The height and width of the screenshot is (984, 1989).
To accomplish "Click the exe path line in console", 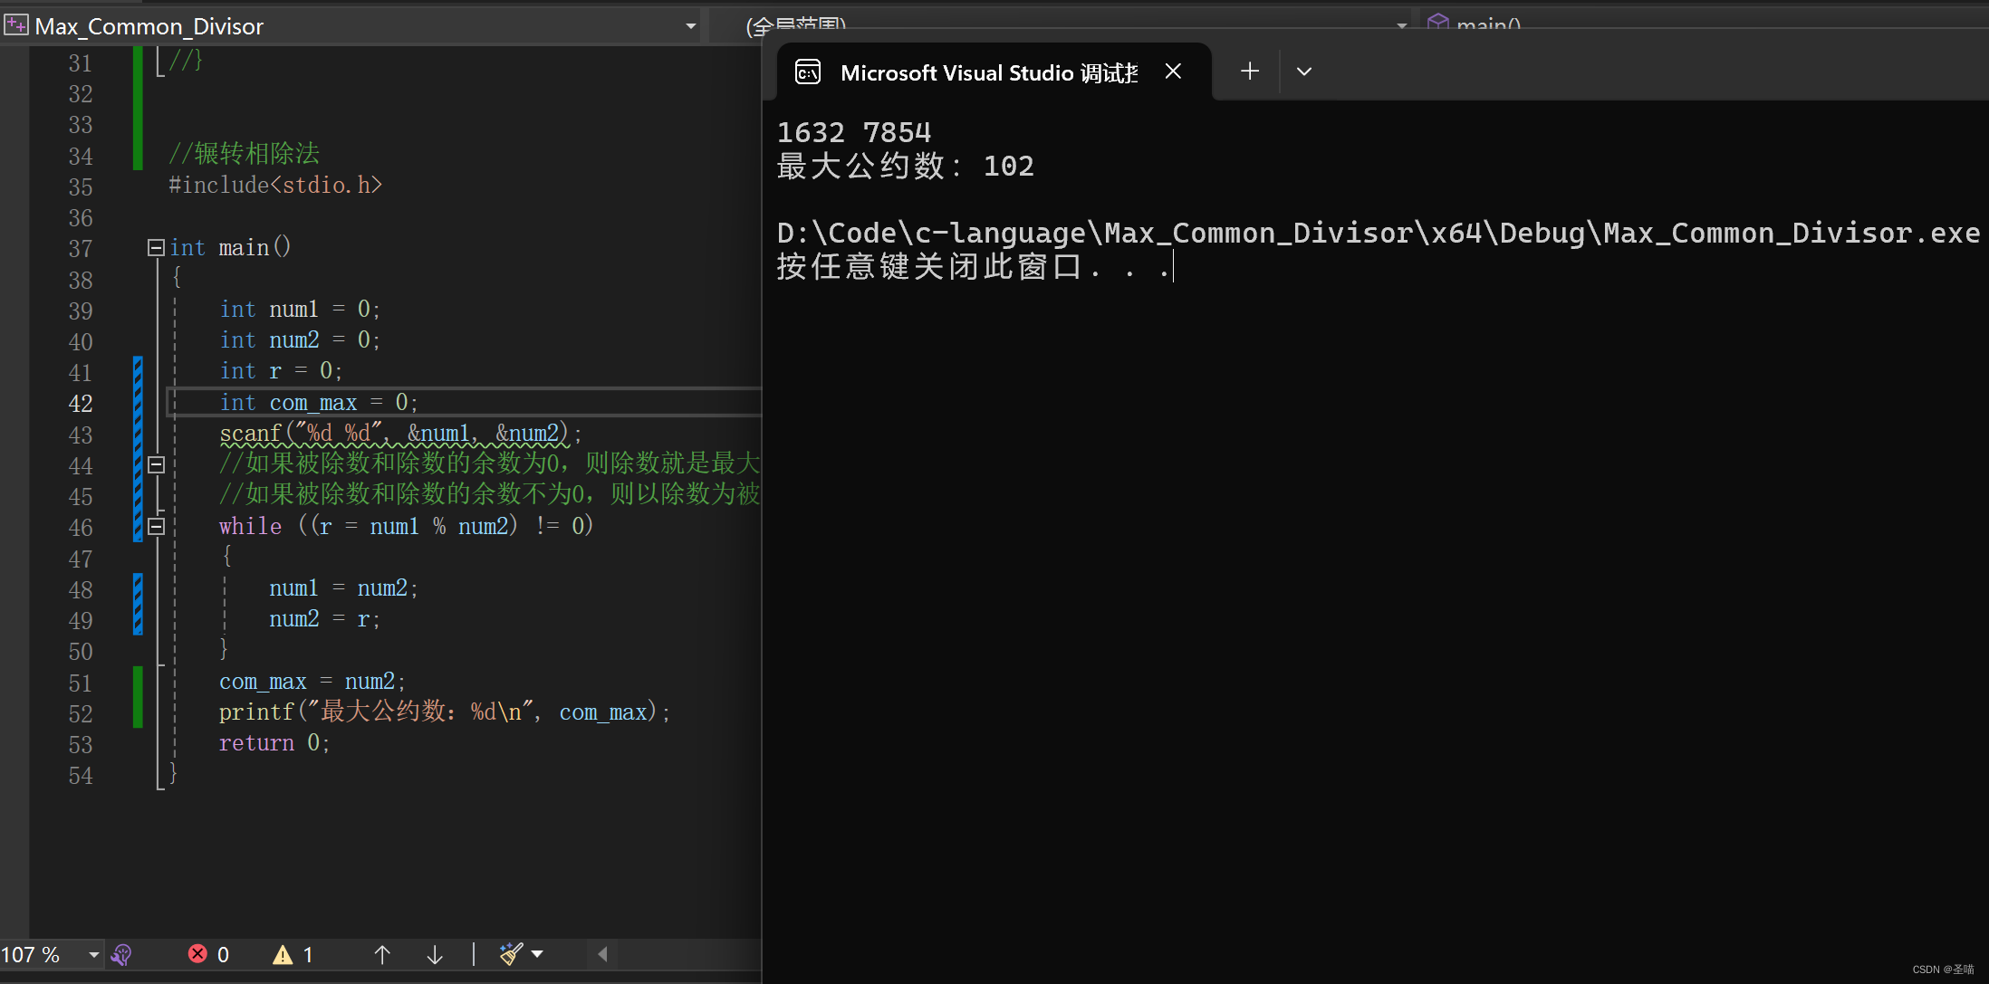I will coord(1379,233).
